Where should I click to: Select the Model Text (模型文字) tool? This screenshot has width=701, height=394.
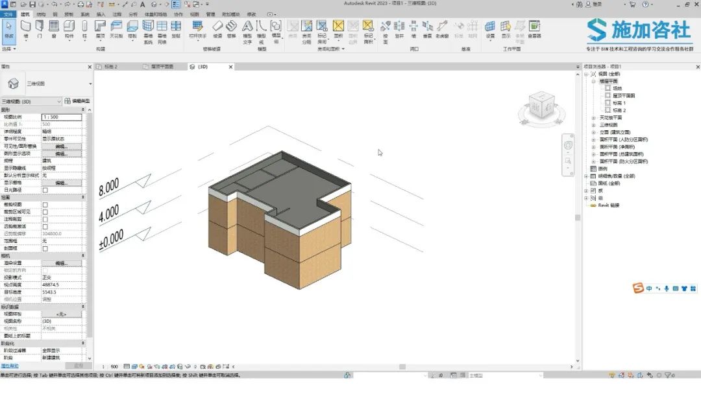(247, 32)
